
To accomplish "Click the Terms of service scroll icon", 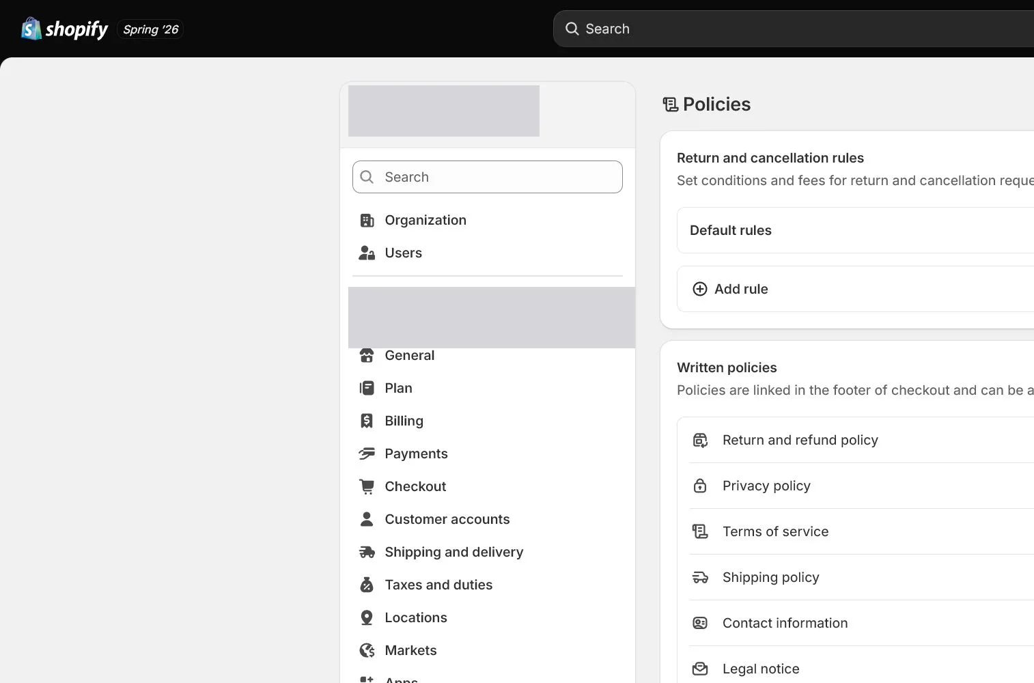I will (700, 531).
